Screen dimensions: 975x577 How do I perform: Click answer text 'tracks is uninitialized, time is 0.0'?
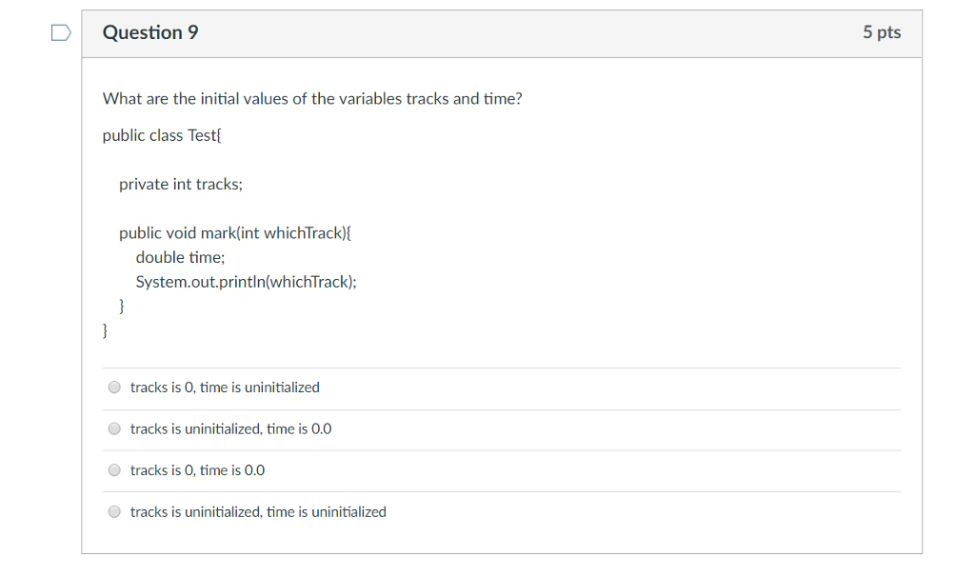tap(230, 429)
